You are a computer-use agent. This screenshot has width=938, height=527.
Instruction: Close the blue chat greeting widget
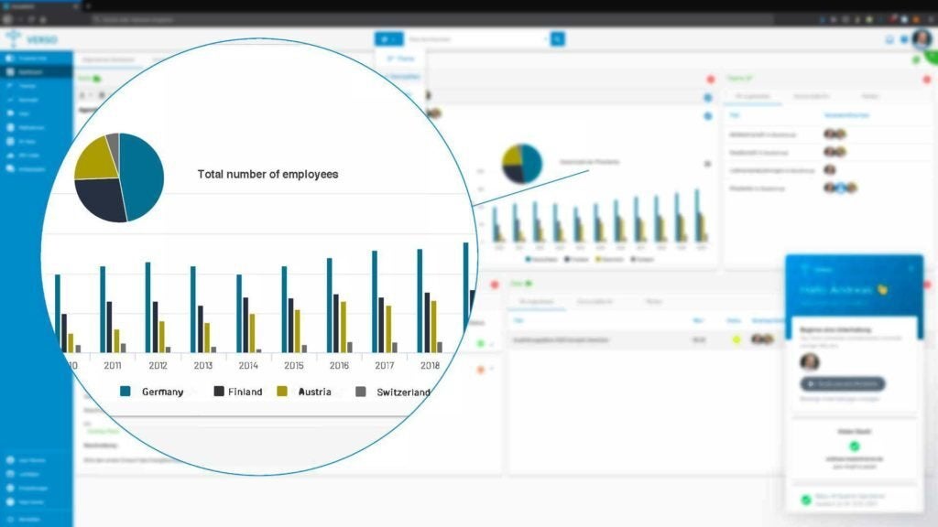(911, 269)
